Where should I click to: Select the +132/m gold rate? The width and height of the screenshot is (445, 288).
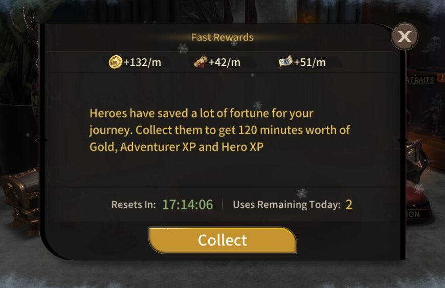(x=143, y=62)
